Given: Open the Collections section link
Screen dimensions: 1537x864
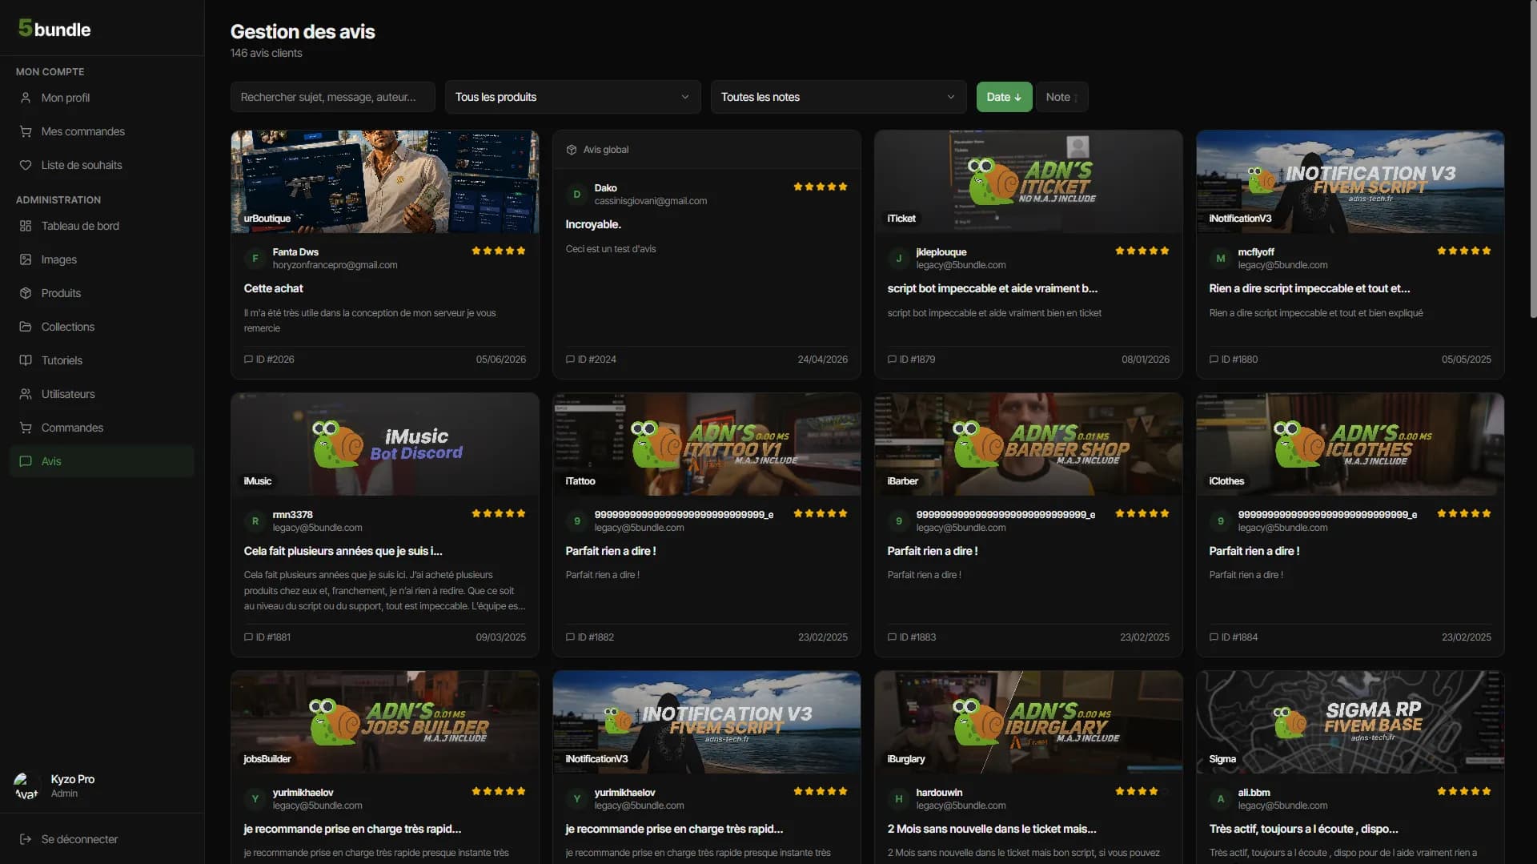Looking at the screenshot, I should pos(102,327).
